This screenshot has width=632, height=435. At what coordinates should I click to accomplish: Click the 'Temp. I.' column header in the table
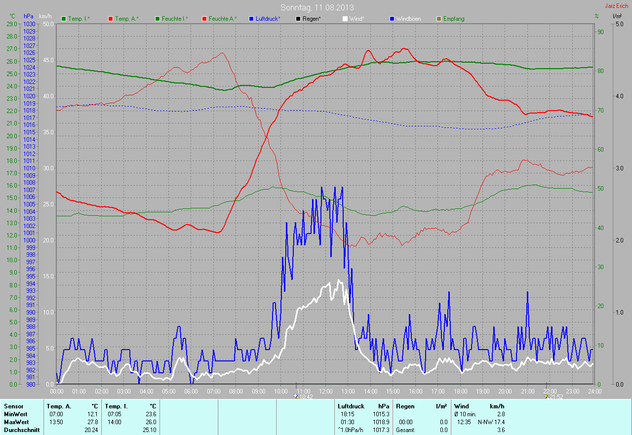click(x=117, y=406)
